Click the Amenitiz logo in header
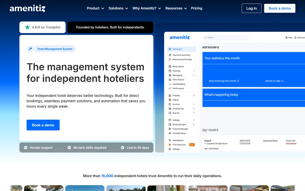The width and height of the screenshot is (305, 191). click(x=27, y=8)
